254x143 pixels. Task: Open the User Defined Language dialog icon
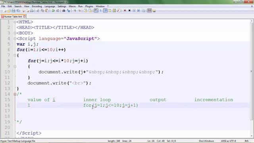click(110, 11)
